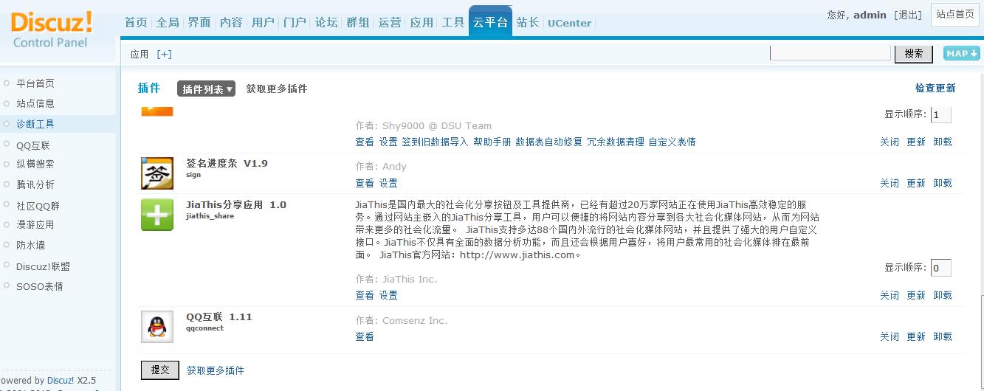Expand the 插件列表 dropdown
This screenshot has height=391, width=984.
pos(206,89)
